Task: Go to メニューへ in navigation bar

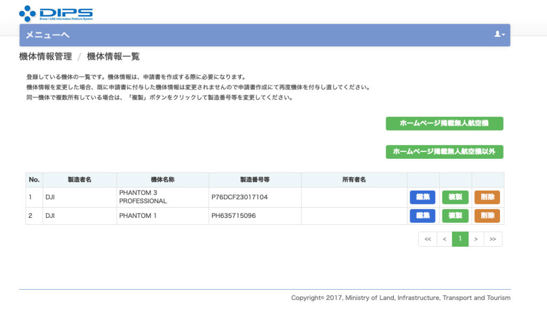Action: (48, 35)
